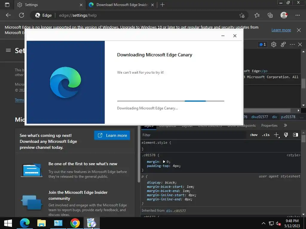Viewport: 306px width, 229px height.
Task: Open DevTools more options ellipsis
Action: (292, 45)
